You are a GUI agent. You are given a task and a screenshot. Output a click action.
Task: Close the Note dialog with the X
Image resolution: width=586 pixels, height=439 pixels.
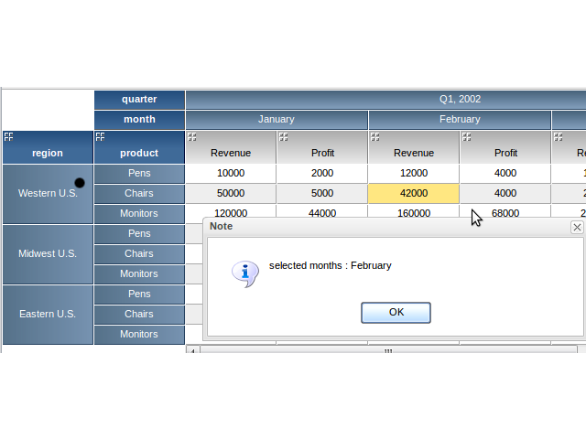[x=576, y=227]
